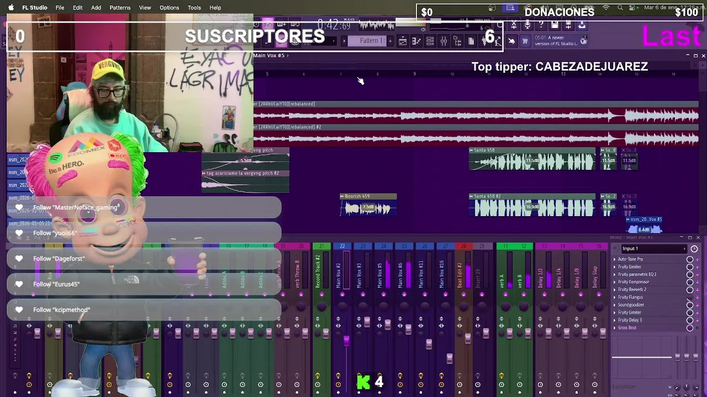Click bar 9 on the playlist timeline
707x397 pixels.
click(414, 74)
